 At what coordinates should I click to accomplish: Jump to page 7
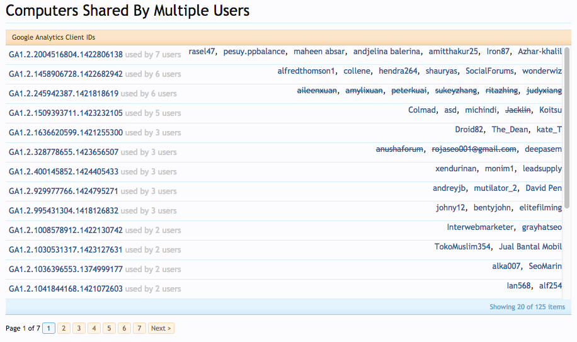(x=139, y=328)
